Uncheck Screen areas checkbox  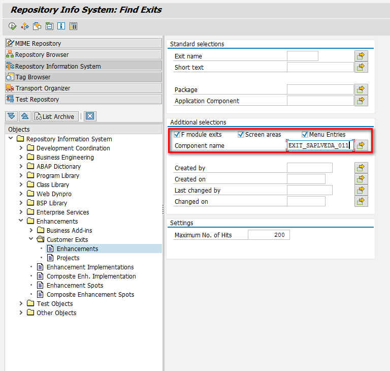(x=241, y=135)
